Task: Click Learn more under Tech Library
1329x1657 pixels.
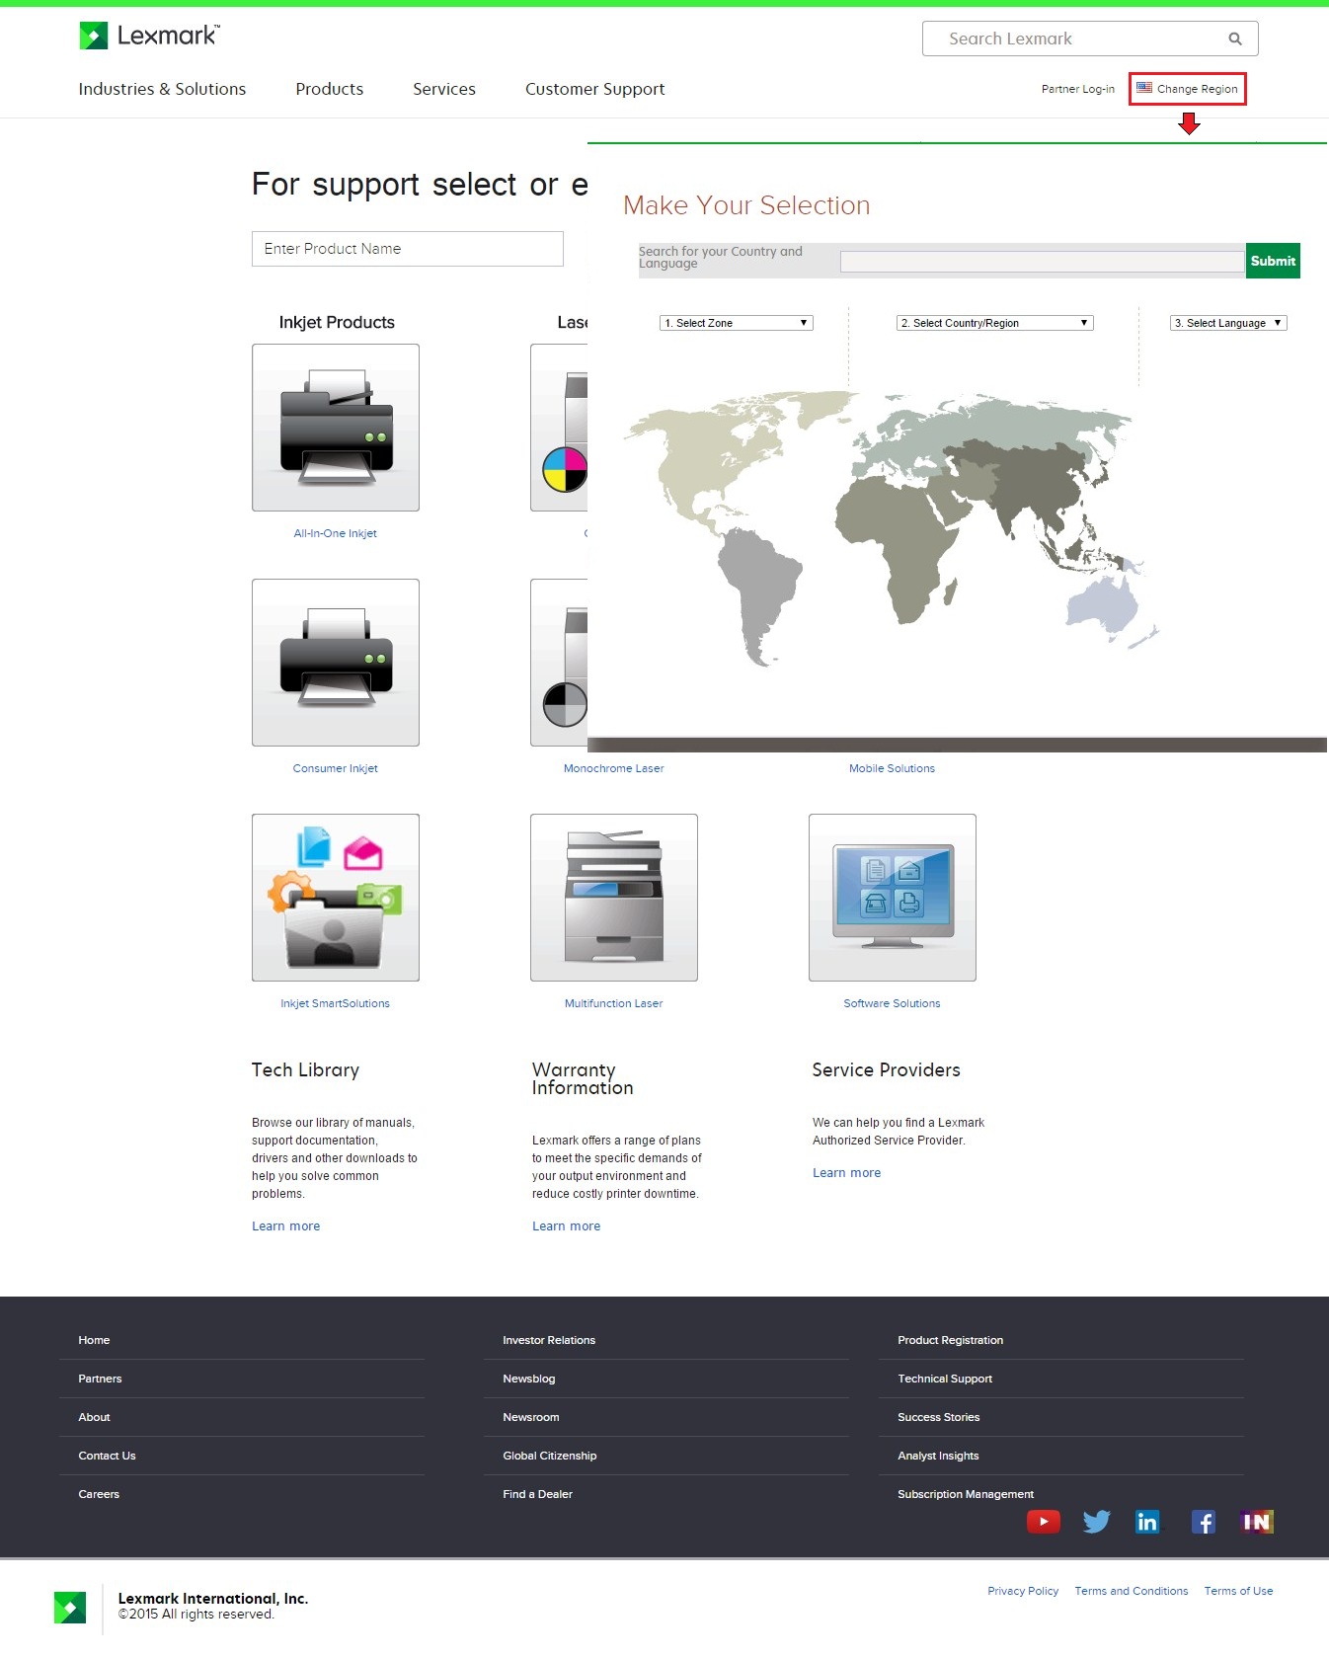Action: 286,1226
